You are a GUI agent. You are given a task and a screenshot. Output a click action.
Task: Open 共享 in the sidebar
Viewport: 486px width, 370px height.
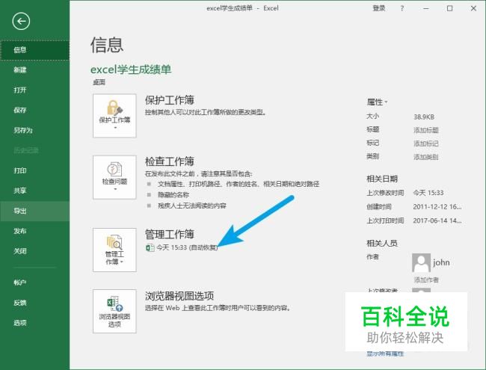[x=34, y=191]
